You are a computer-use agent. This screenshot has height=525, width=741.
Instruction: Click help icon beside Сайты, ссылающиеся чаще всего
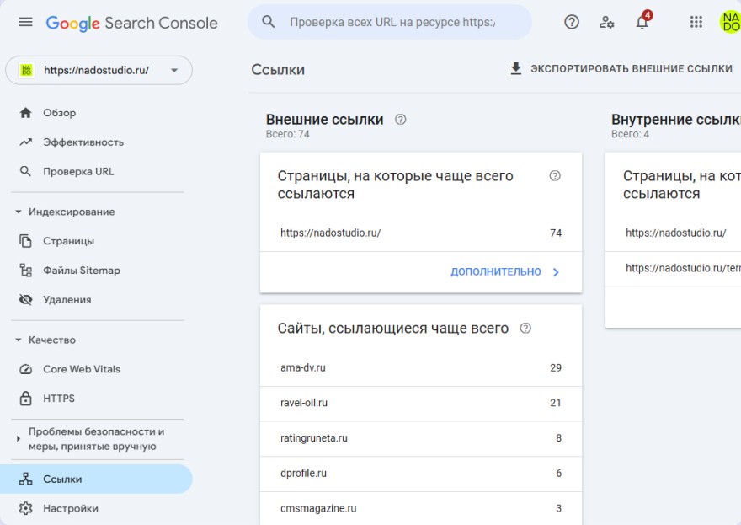526,328
